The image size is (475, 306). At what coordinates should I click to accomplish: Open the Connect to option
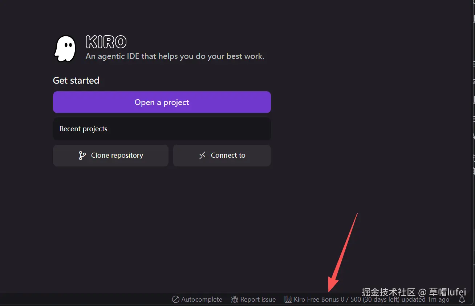coord(222,156)
